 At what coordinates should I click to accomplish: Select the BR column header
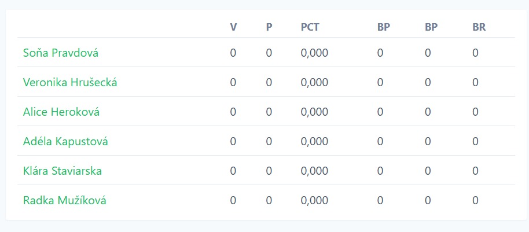click(479, 27)
